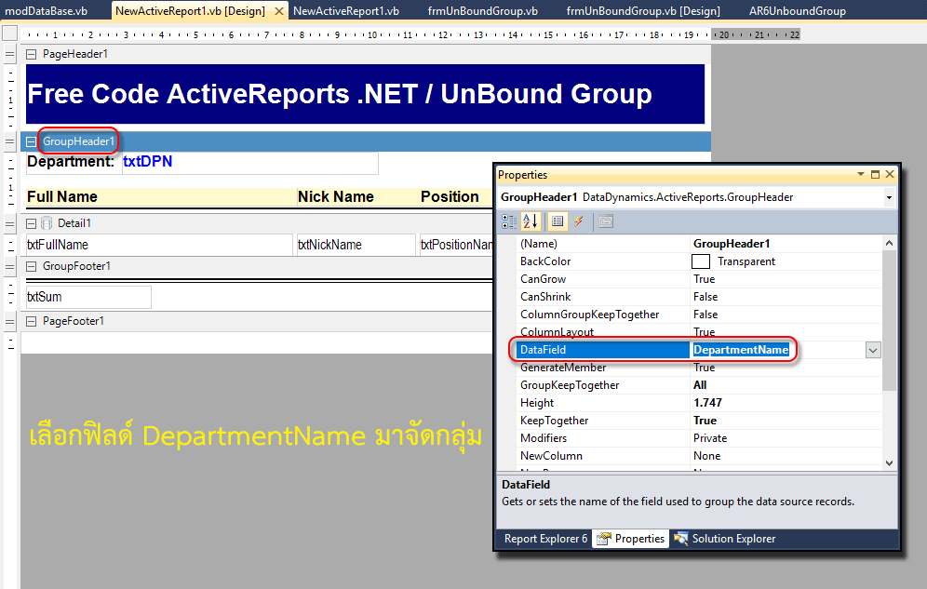Click the ColumnGroupKeepTogether property row
Screen dimensions: 927x589
(698, 315)
